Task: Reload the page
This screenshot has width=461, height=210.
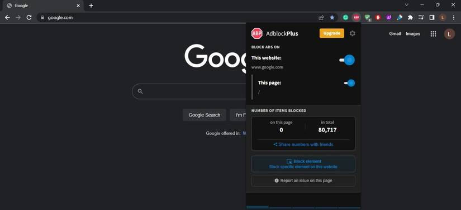Action: [x=29, y=18]
